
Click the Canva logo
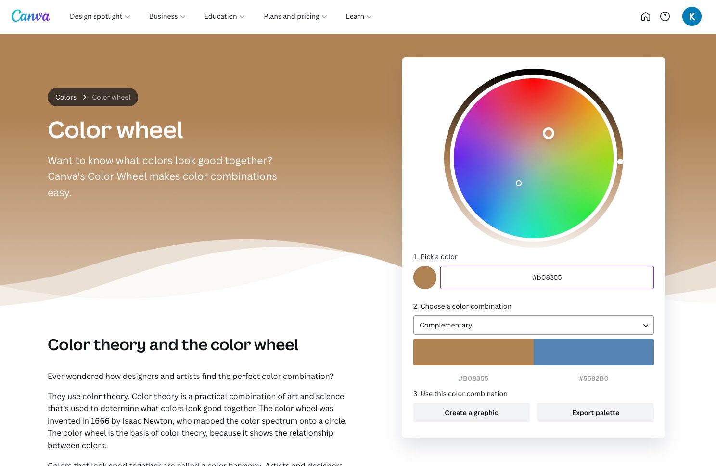click(x=31, y=16)
